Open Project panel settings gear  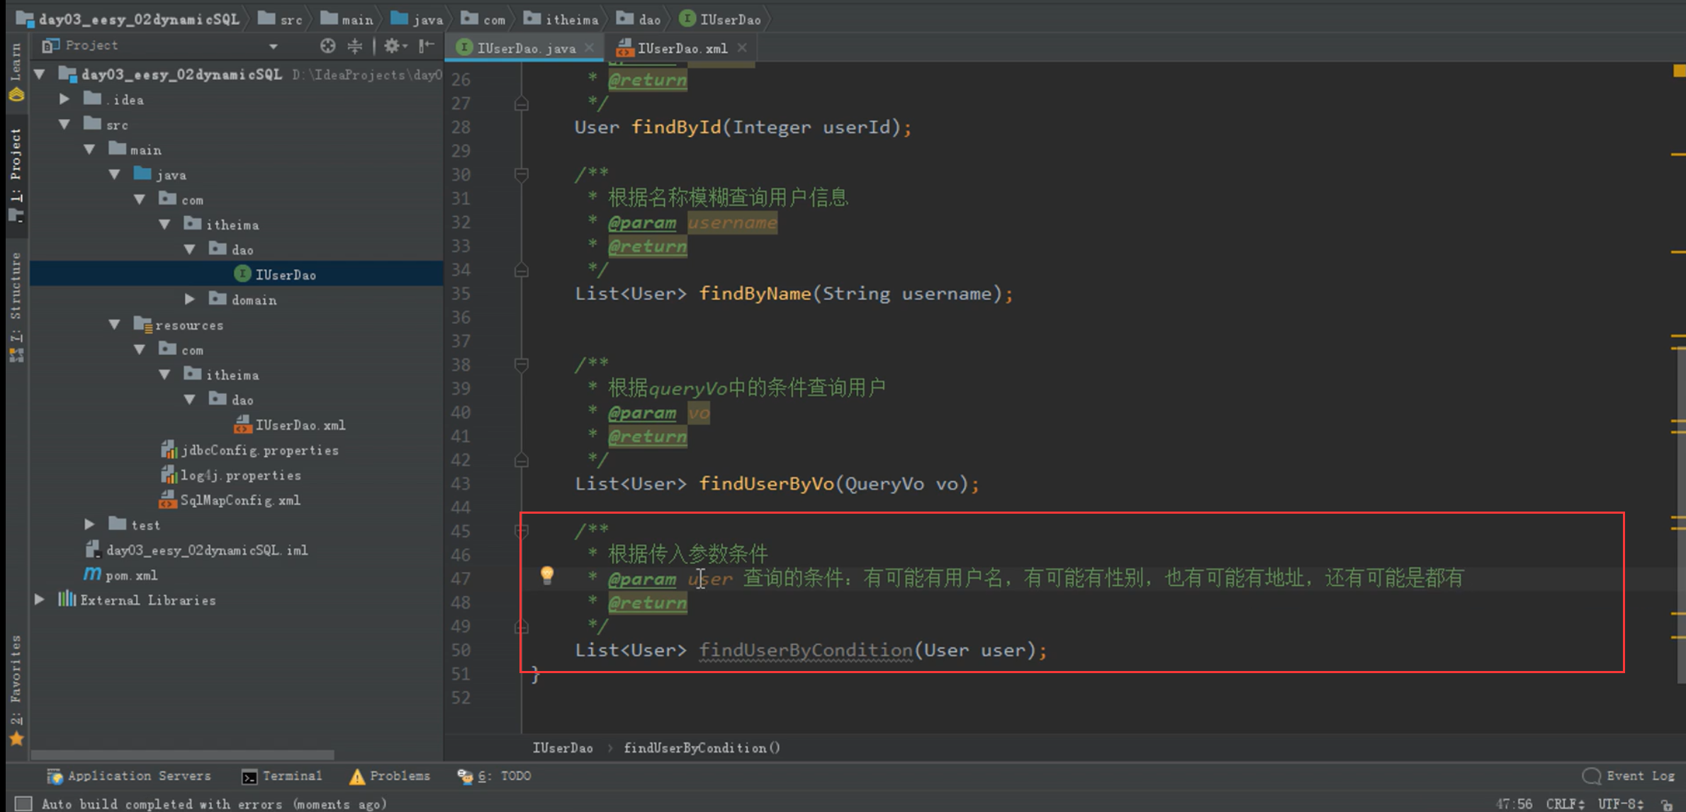(x=392, y=46)
